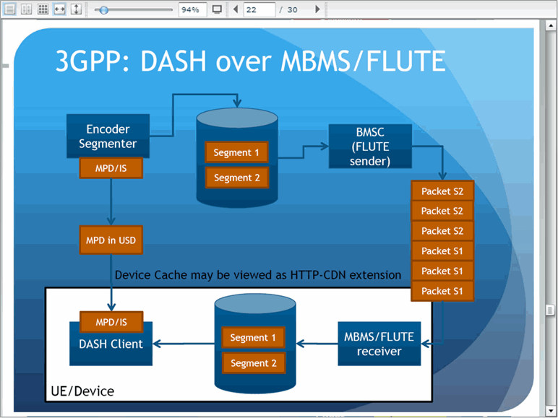Adjust the zoom slider handle

tap(103, 10)
